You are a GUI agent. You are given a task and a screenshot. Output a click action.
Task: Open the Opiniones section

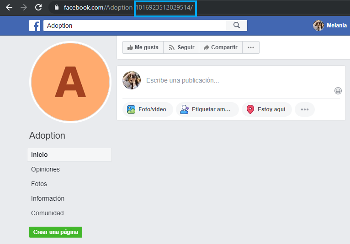45,169
